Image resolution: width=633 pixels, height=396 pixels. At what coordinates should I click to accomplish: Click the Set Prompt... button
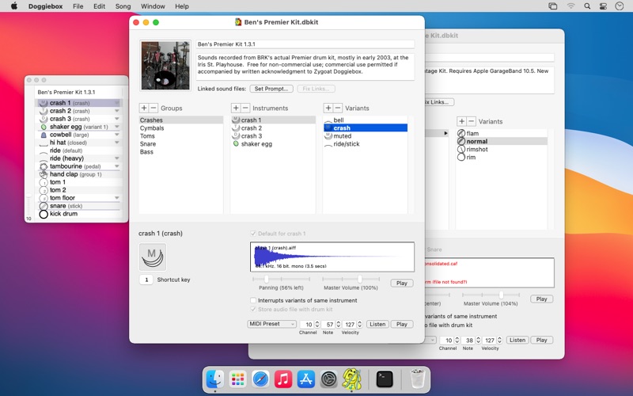tap(271, 89)
